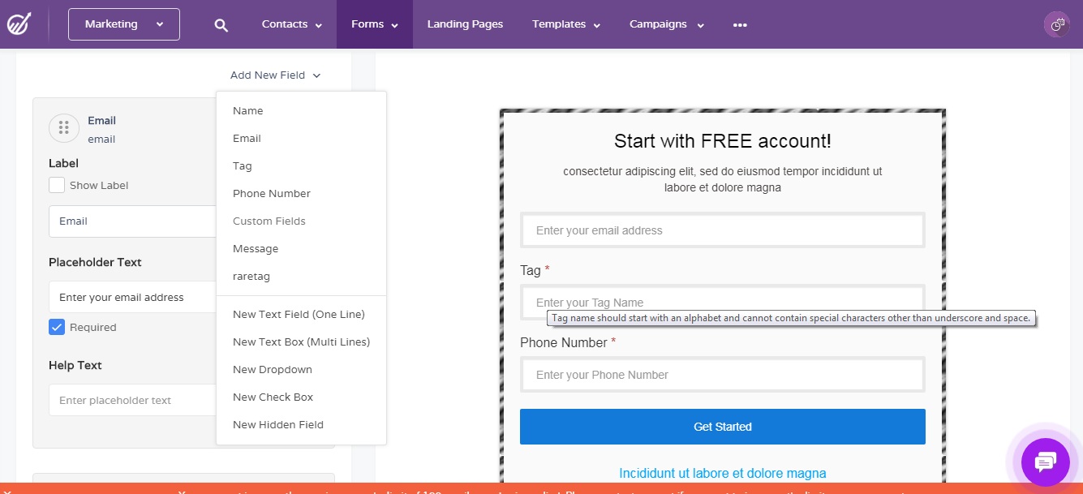Click the EngageBay logo icon
This screenshot has width=1083, height=494.
click(x=19, y=24)
